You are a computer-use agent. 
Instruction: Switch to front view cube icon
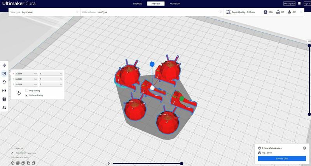click(18, 163)
